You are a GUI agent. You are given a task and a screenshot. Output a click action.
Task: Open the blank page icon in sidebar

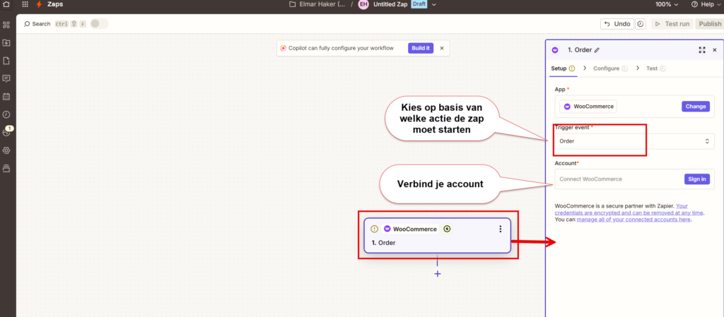pos(6,61)
